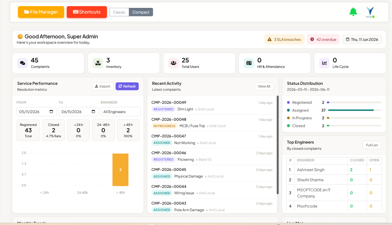Image resolution: width=392 pixels, height=225 pixels.
Task: Click the green notification bell icon
Action: [x=353, y=12]
